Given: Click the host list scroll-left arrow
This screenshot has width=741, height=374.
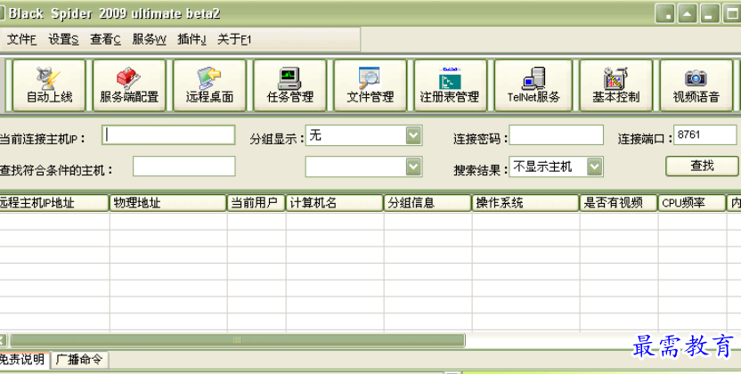Looking at the screenshot, I should [4, 340].
